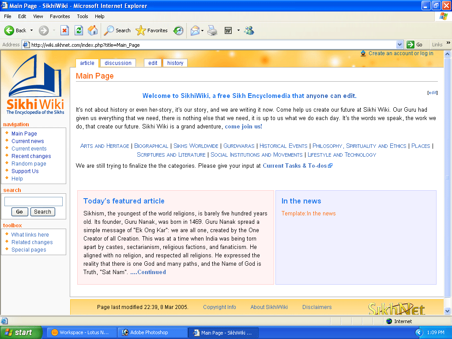Open the Tools menu
The image size is (452, 339).
point(83,16)
